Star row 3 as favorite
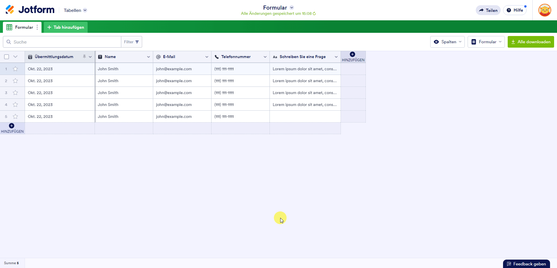Screen dimensions: 557x268 tap(15, 93)
